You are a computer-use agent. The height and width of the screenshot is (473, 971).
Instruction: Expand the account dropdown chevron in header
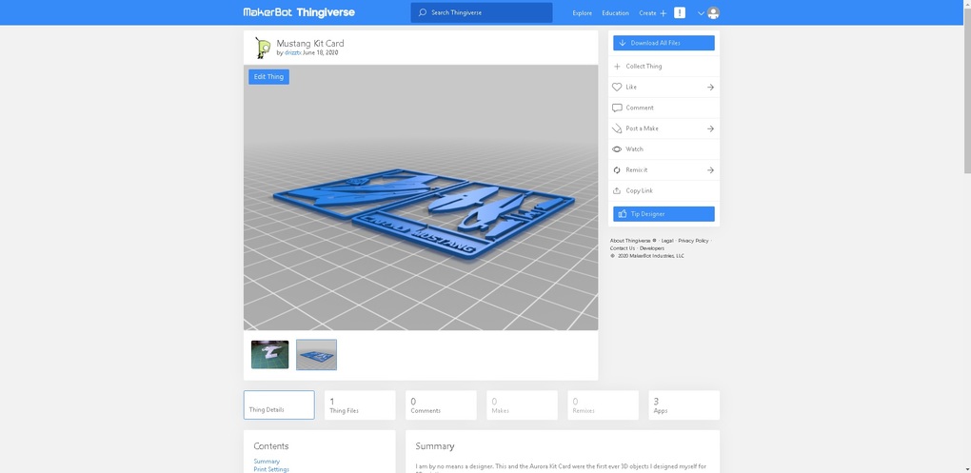701,13
